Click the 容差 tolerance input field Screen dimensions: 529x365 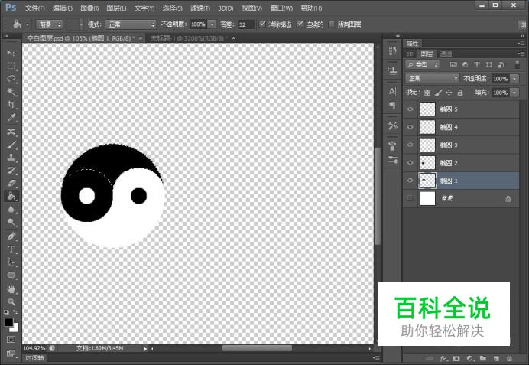246,24
